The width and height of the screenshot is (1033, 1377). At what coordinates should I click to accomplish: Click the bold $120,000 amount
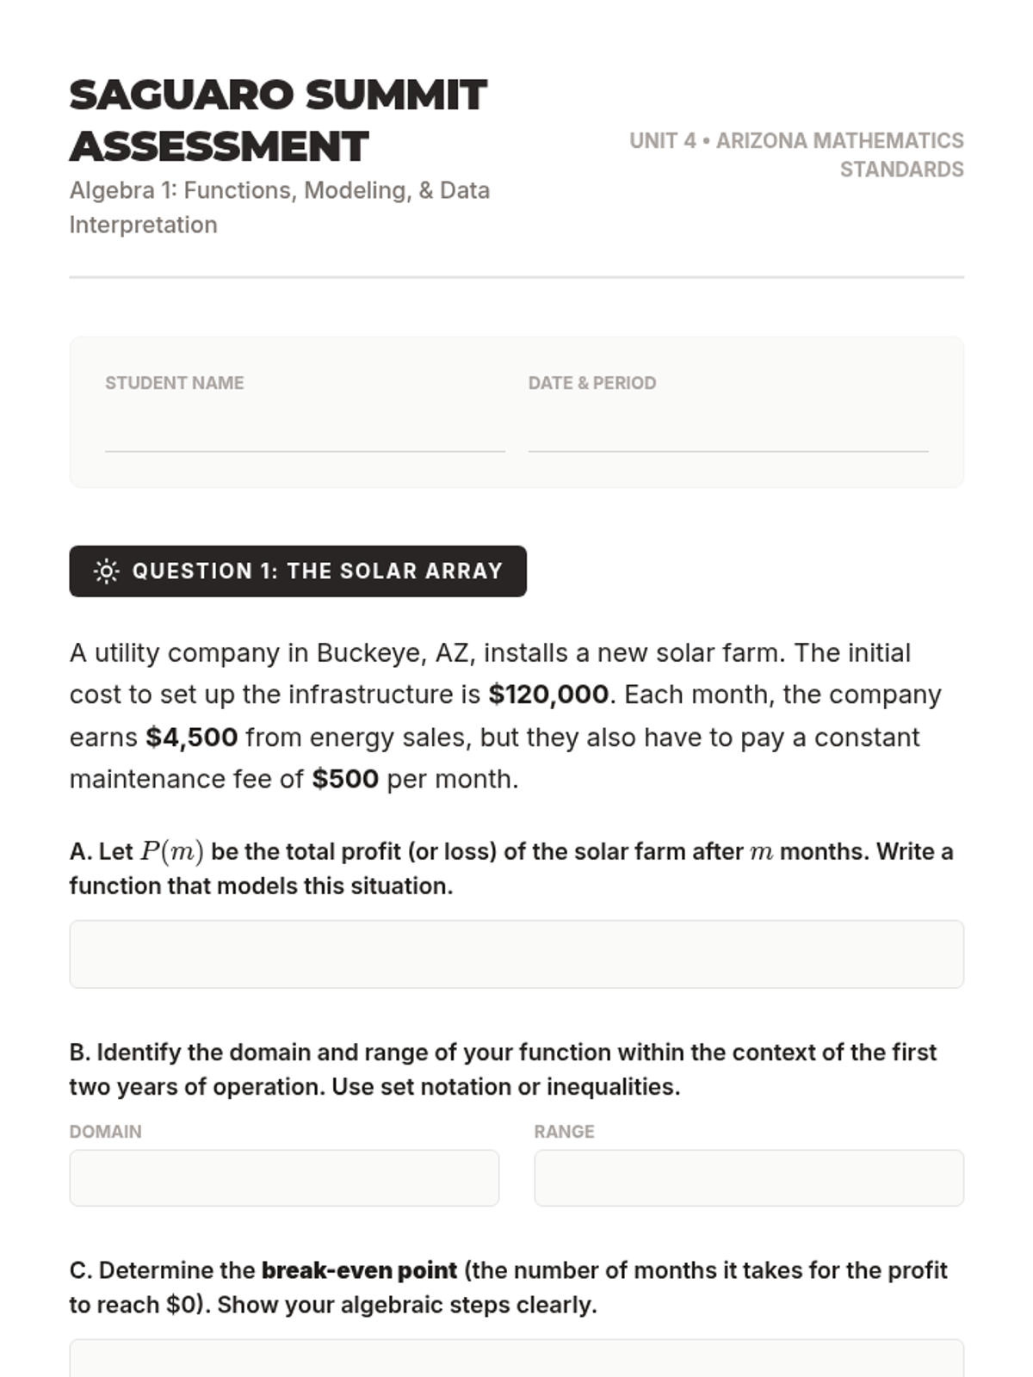(548, 695)
